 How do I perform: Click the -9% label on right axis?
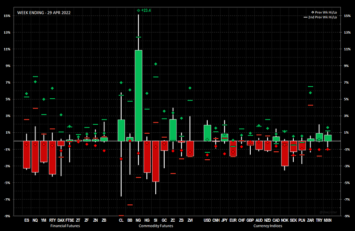click(x=347, y=216)
